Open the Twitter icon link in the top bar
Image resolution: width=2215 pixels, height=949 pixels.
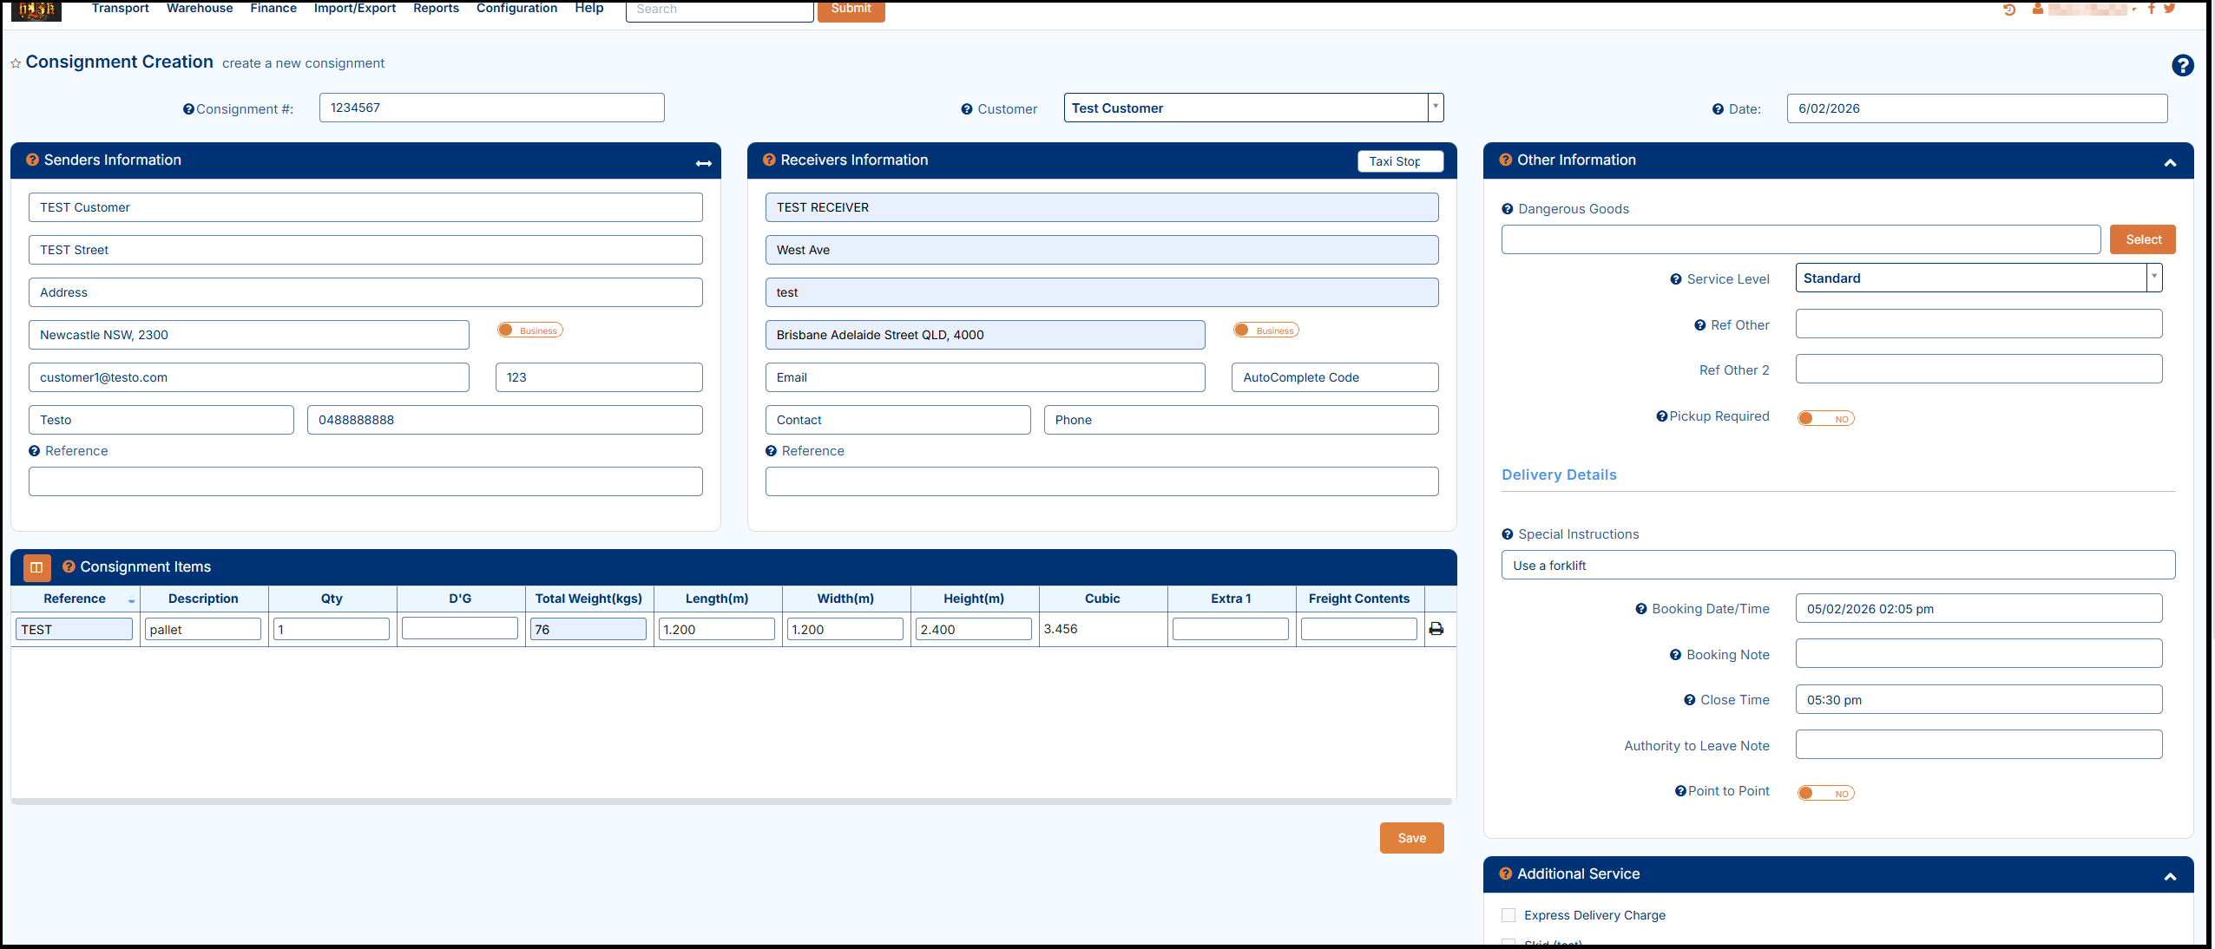click(2170, 9)
